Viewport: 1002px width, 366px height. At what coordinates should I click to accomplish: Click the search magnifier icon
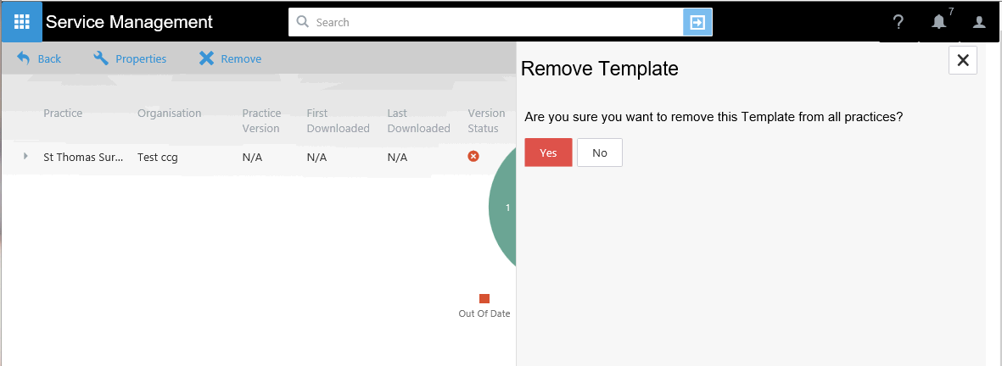pyautogui.click(x=302, y=22)
